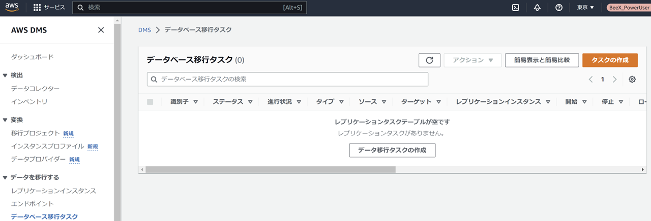Screen dimensions: 651x221
Task: Open データコレクター in sidebar
Action: [x=35, y=89]
